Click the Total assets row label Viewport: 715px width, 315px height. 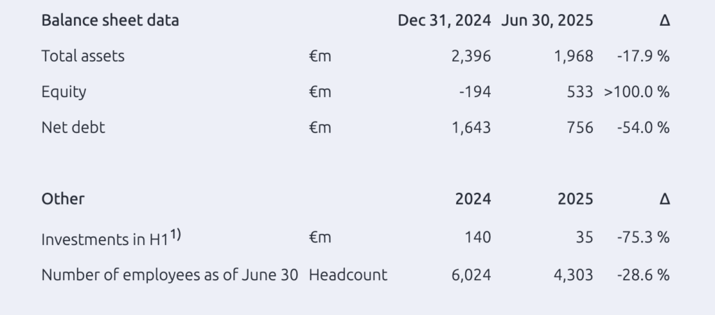click(83, 56)
